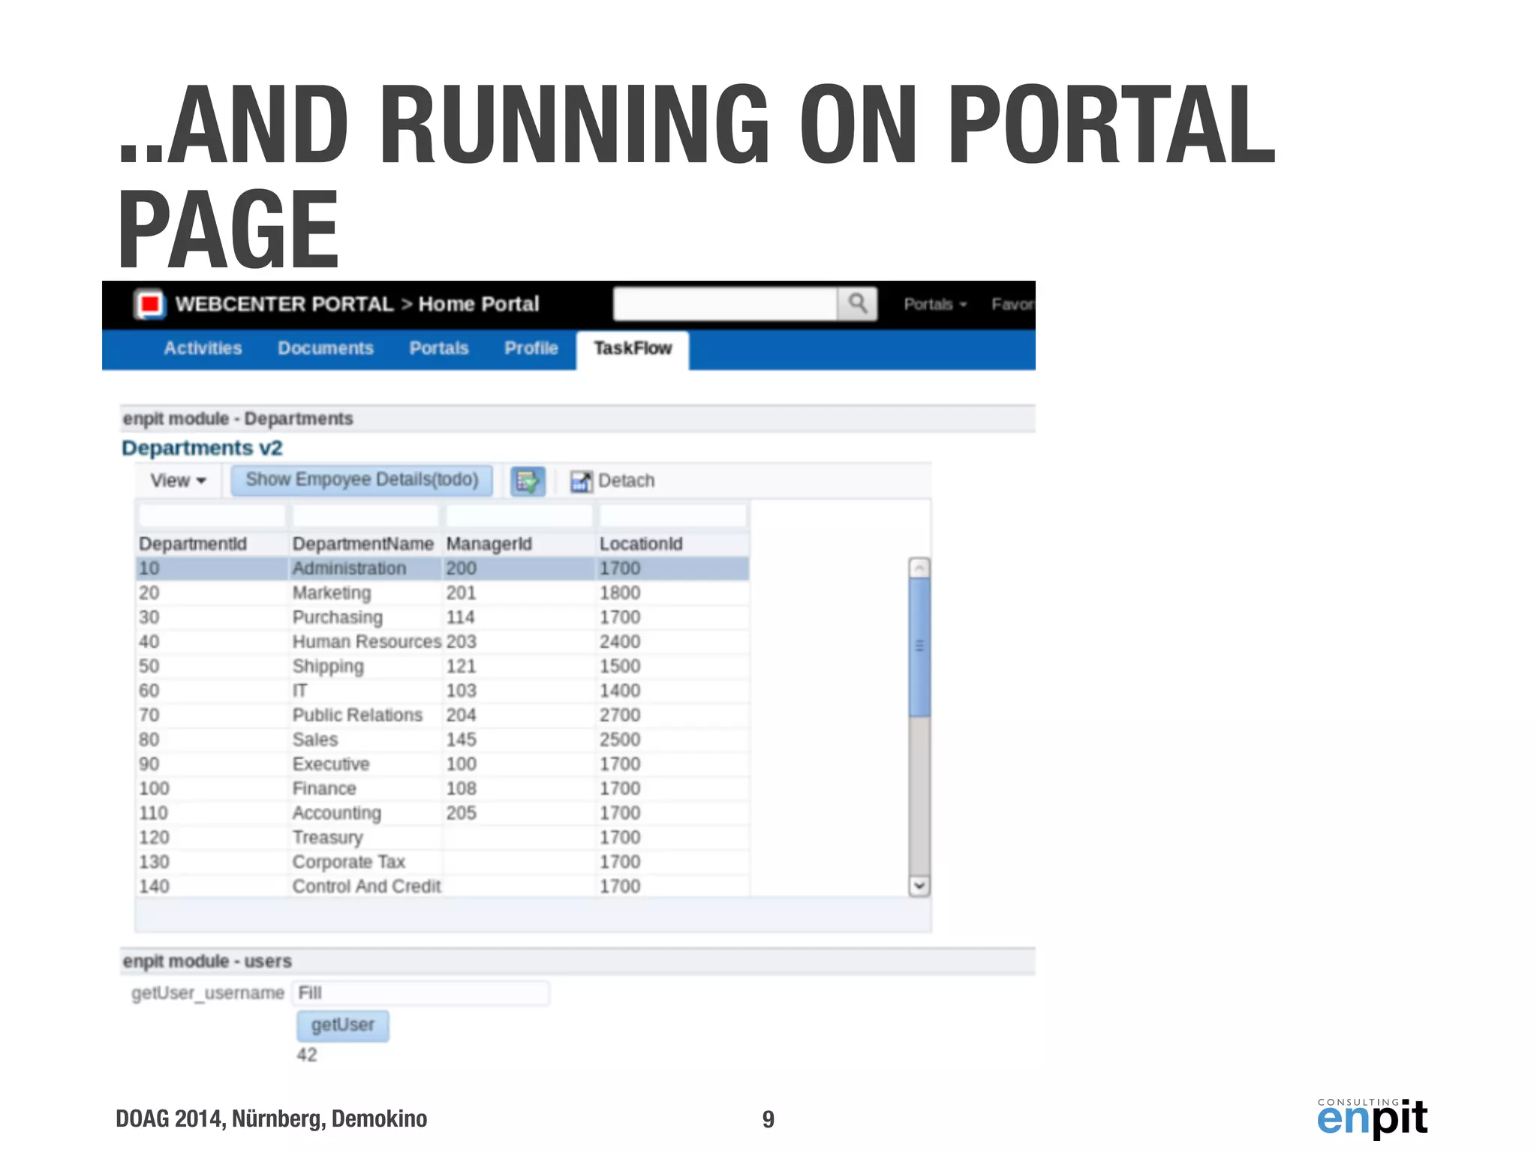Select the Finance row

[443, 789]
